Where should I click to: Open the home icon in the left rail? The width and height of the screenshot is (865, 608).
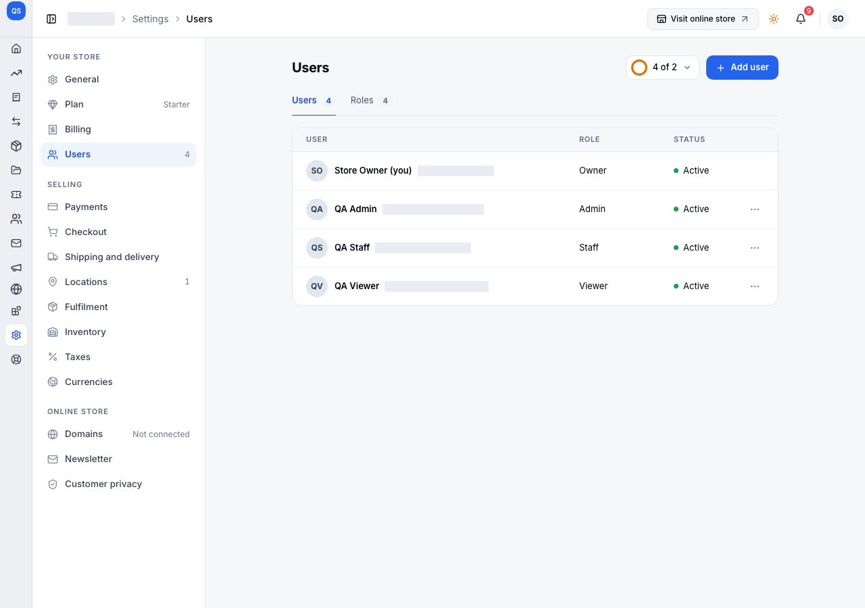pyautogui.click(x=16, y=49)
